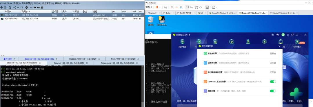The image size is (313, 107).
Task: Pause the VM using the orange pause icon
Action: (x=157, y=7)
